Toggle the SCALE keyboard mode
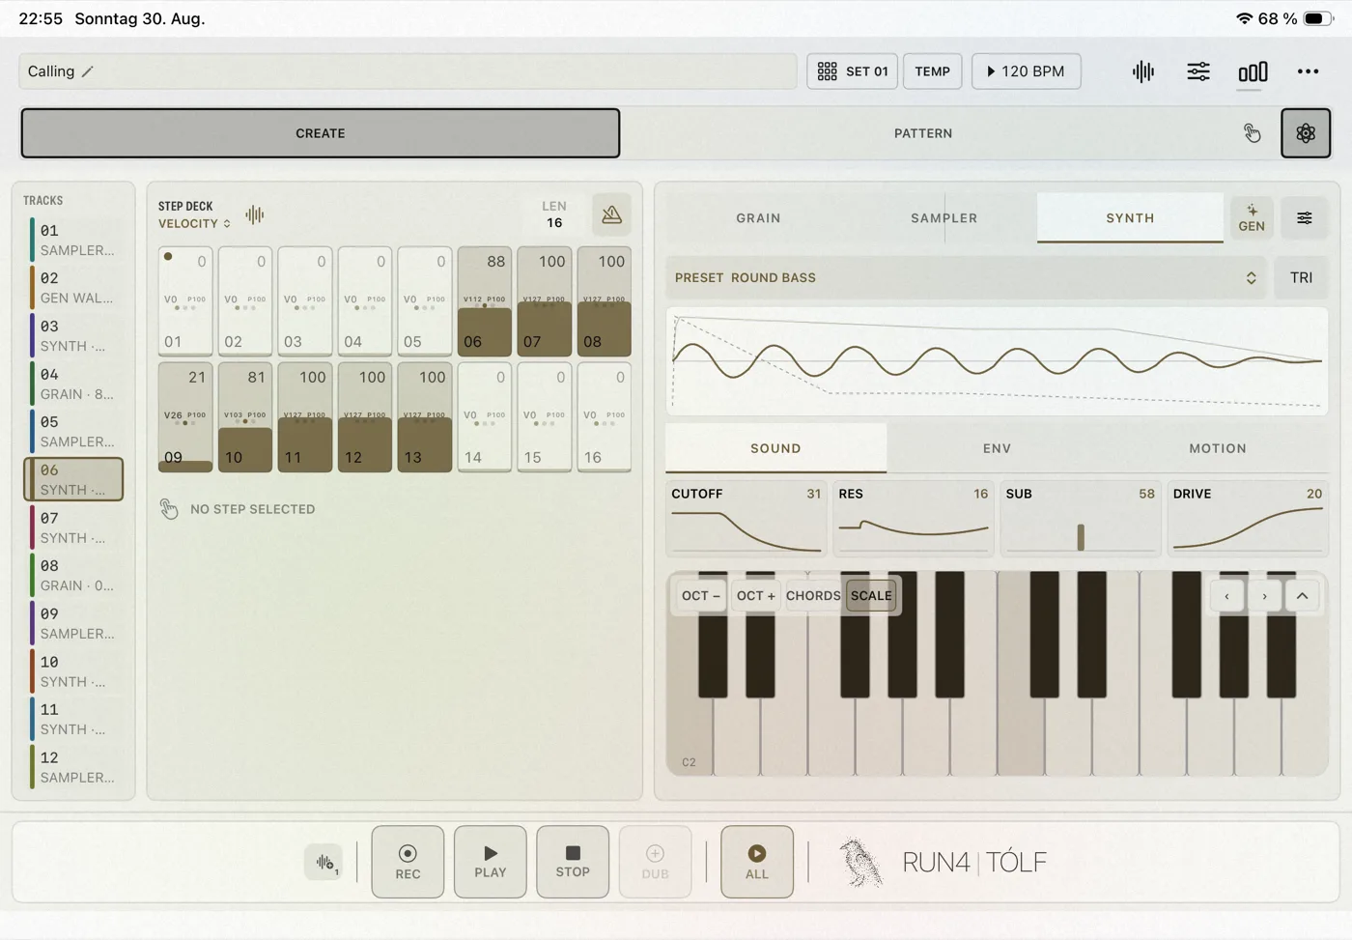This screenshot has height=940, width=1352. (x=871, y=596)
